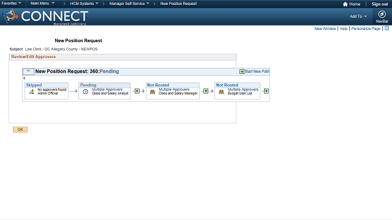Click the Review/Edit Approvers header

point(34,57)
